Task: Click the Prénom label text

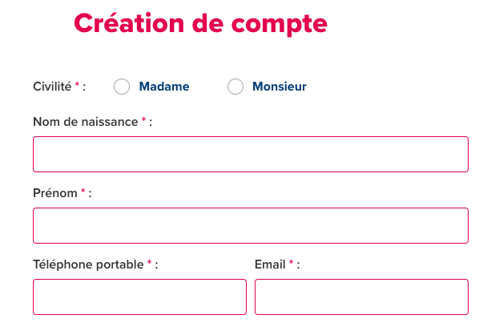Action: click(x=55, y=193)
